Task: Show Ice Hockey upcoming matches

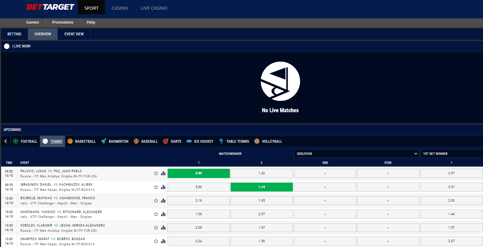Action: 200,141
